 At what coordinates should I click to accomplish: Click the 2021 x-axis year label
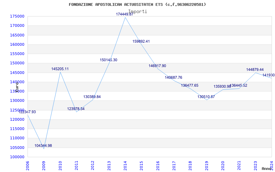coord(239,165)
